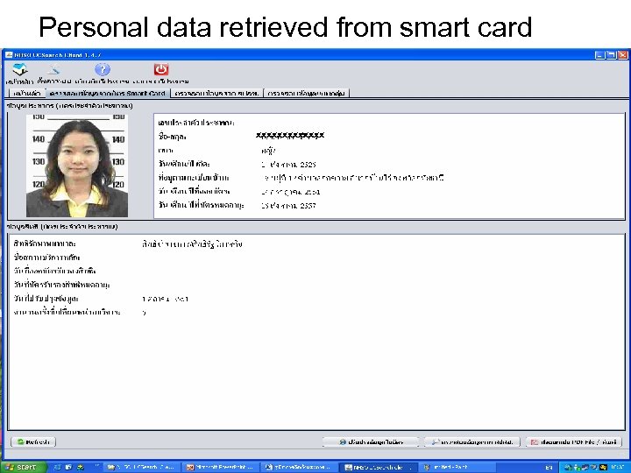Switch to the first home tab
Image resolution: width=631 pixels, height=473 pixels.
point(27,94)
